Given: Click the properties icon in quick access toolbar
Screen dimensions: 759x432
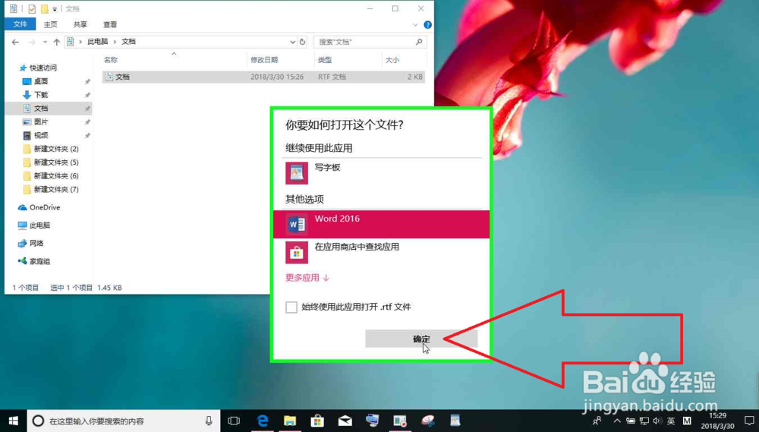Looking at the screenshot, I should (x=31, y=8).
